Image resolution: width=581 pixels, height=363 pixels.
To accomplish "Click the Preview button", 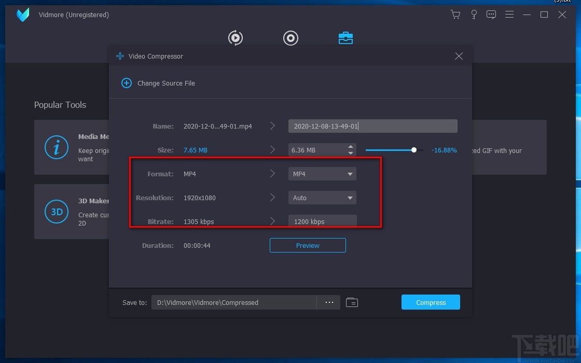I will click(308, 245).
